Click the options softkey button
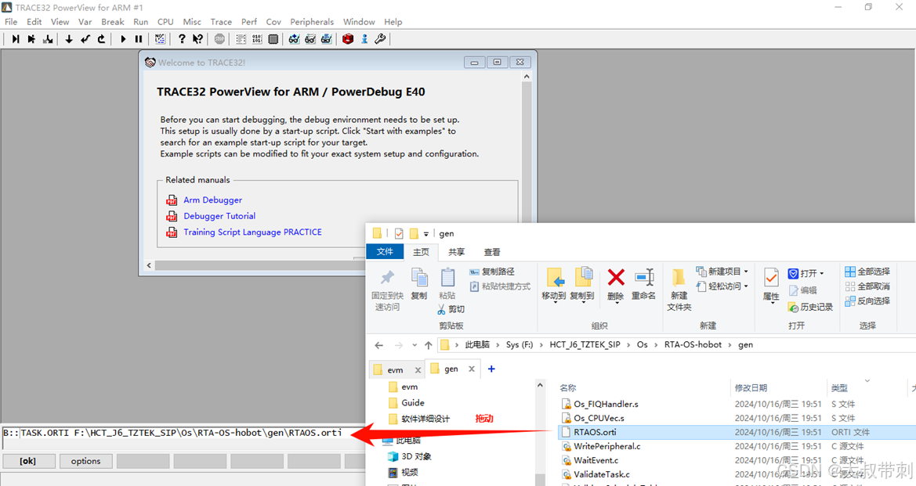Viewport: 916px width, 486px height. [x=86, y=461]
